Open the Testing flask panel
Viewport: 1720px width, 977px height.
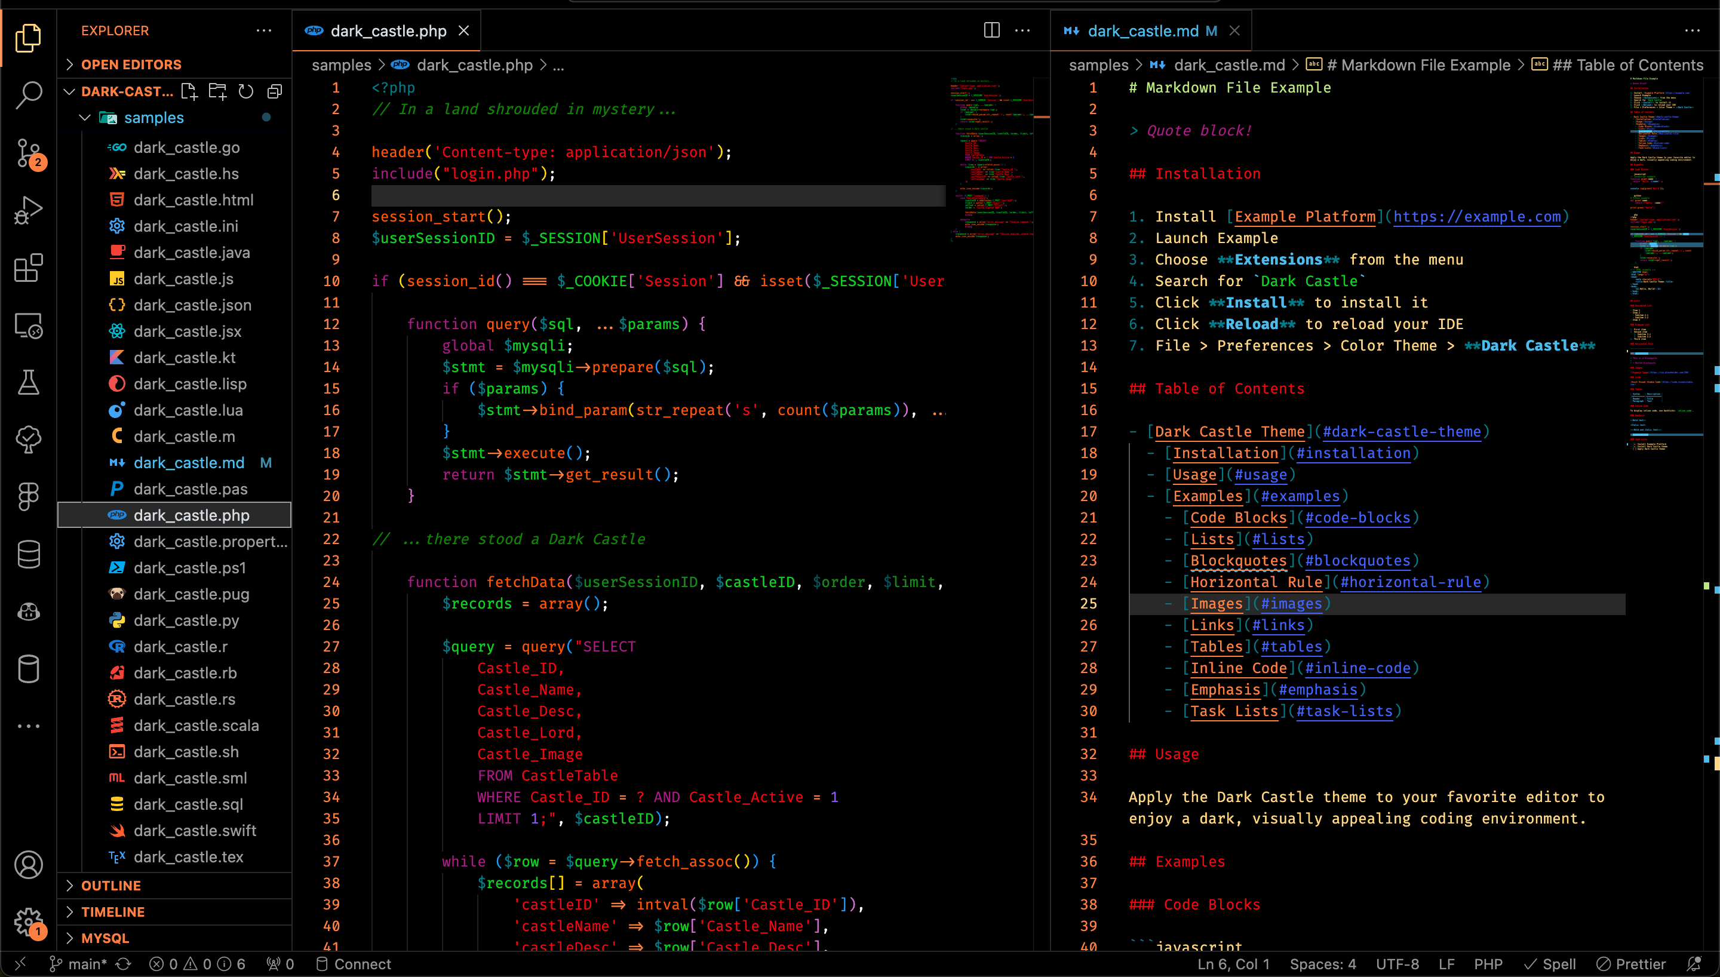click(x=29, y=382)
